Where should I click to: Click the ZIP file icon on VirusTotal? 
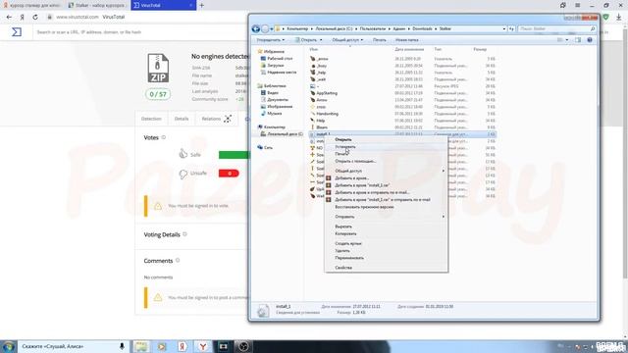[x=158, y=69]
